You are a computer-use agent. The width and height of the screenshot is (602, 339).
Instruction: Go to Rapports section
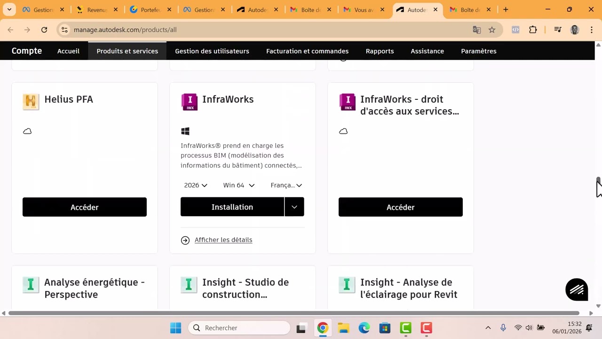[x=380, y=51]
